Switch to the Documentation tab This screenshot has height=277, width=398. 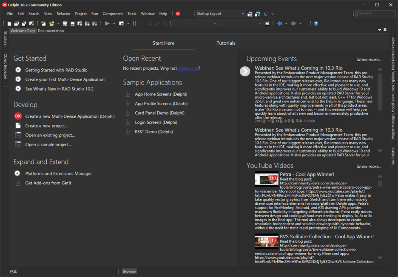point(51,31)
